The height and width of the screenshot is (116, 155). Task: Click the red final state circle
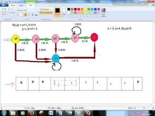click(x=94, y=37)
